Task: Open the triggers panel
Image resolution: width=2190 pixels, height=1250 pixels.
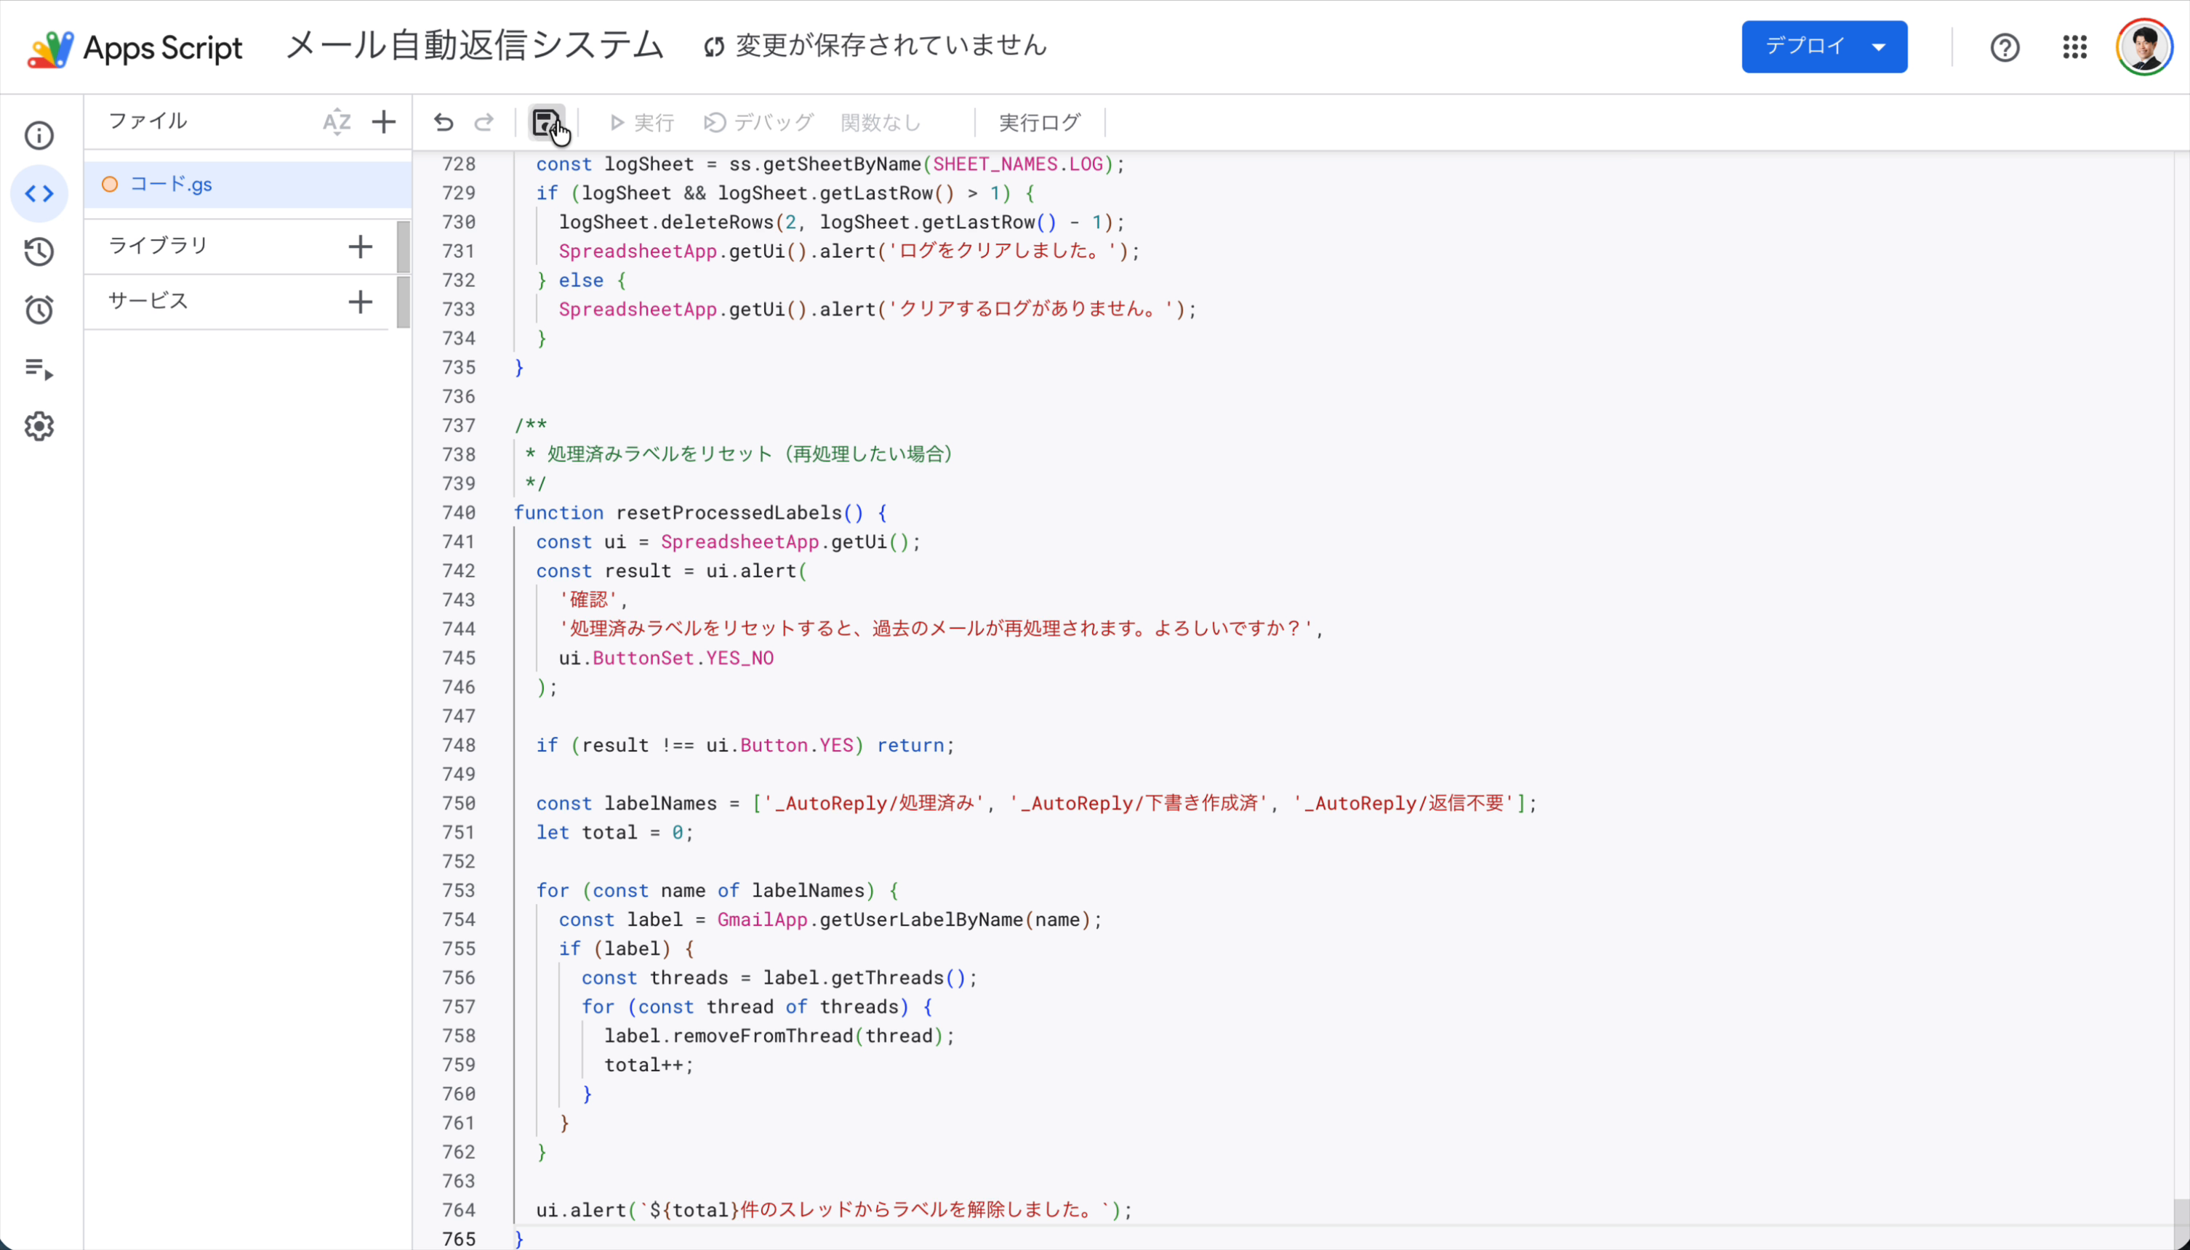Action: tap(39, 310)
